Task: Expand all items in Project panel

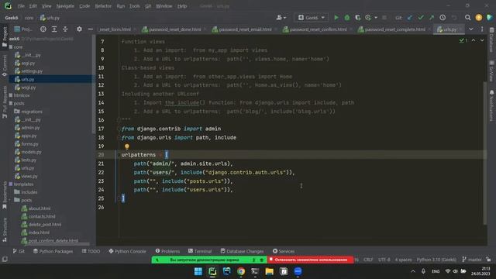Action: (54, 29)
